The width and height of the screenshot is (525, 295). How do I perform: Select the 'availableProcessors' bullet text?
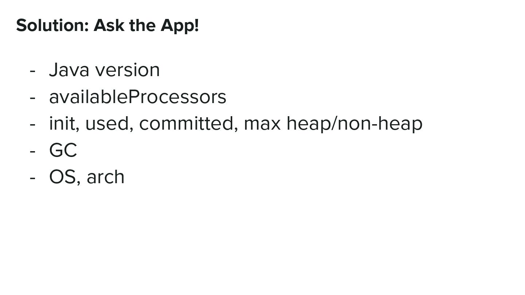[x=137, y=97]
